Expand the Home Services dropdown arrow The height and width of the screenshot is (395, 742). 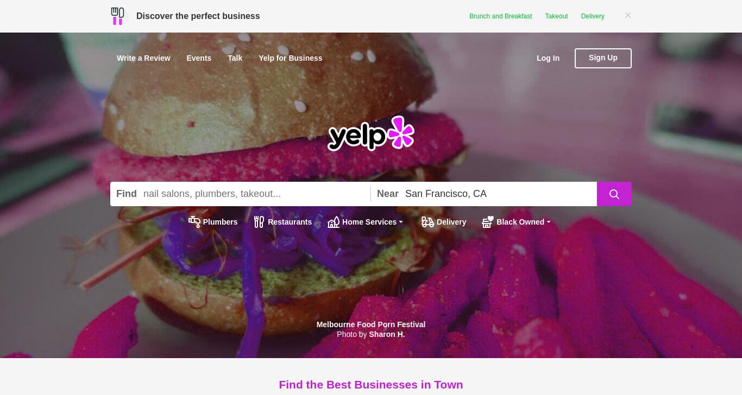coord(401,222)
